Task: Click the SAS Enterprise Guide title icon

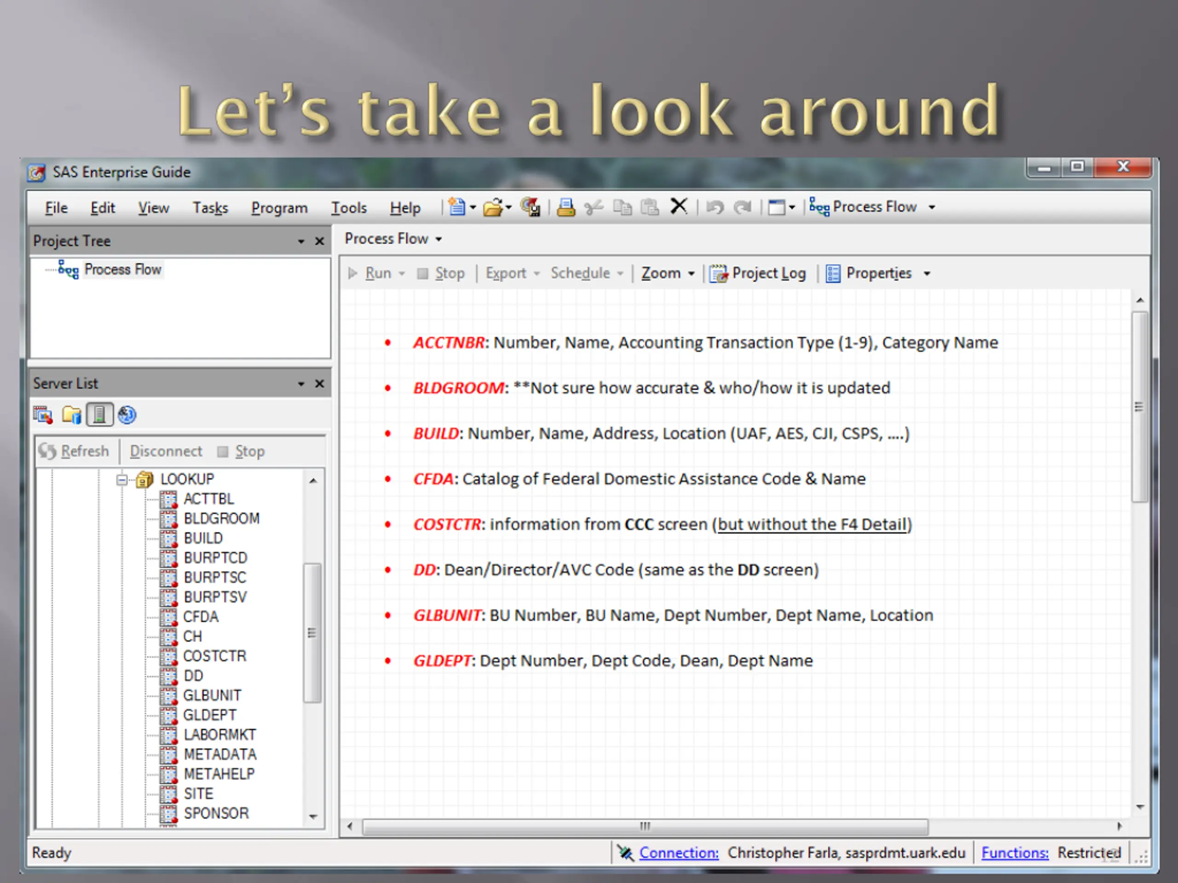Action: tap(37, 172)
